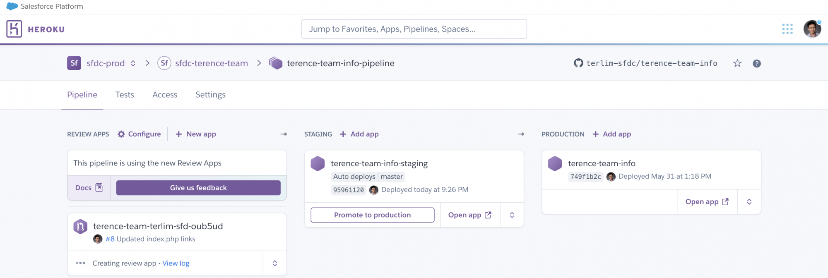Click the Open app label in staging card

(465, 215)
